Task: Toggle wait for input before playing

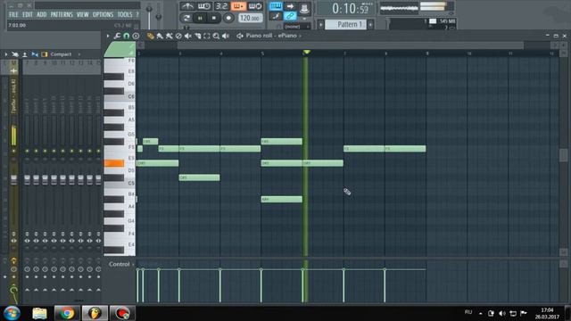Action: (x=204, y=6)
